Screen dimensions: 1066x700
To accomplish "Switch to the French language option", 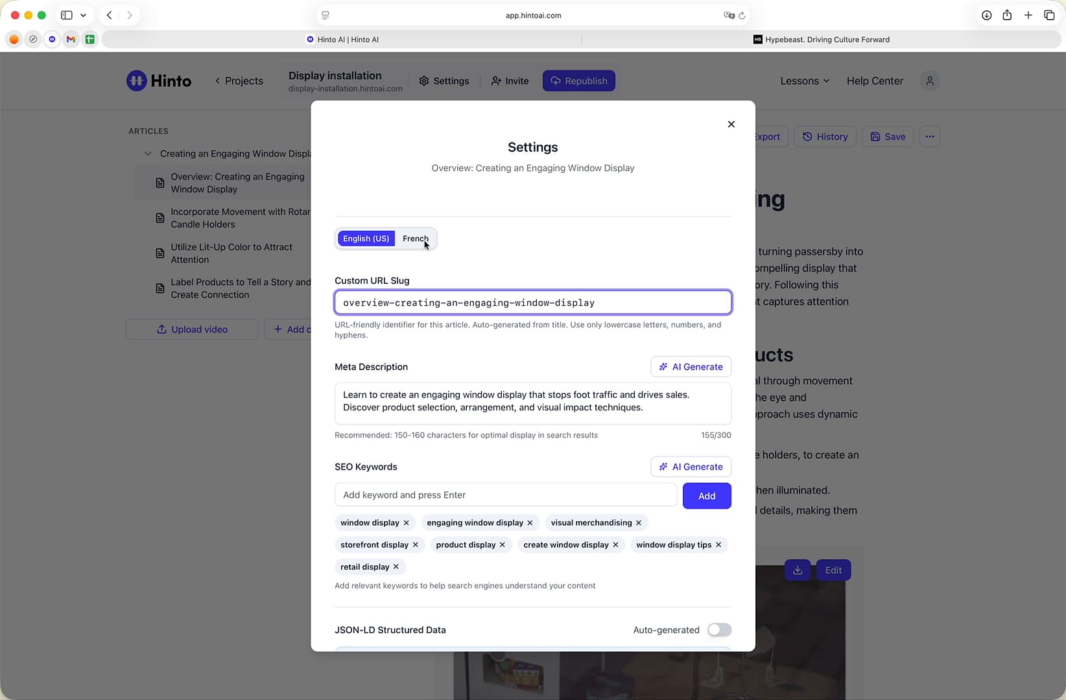I will [x=415, y=239].
